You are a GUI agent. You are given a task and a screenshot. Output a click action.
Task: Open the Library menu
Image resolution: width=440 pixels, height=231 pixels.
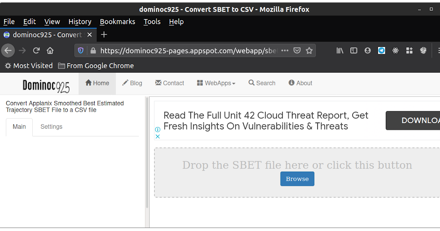(340, 50)
